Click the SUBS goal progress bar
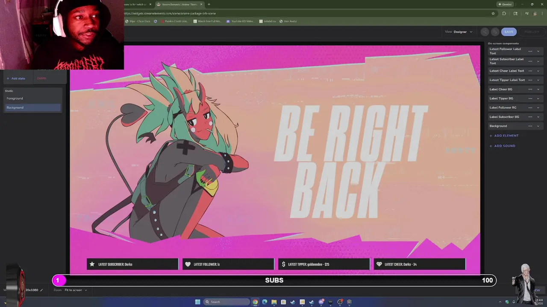This screenshot has height=307, width=547. pyautogui.click(x=274, y=280)
